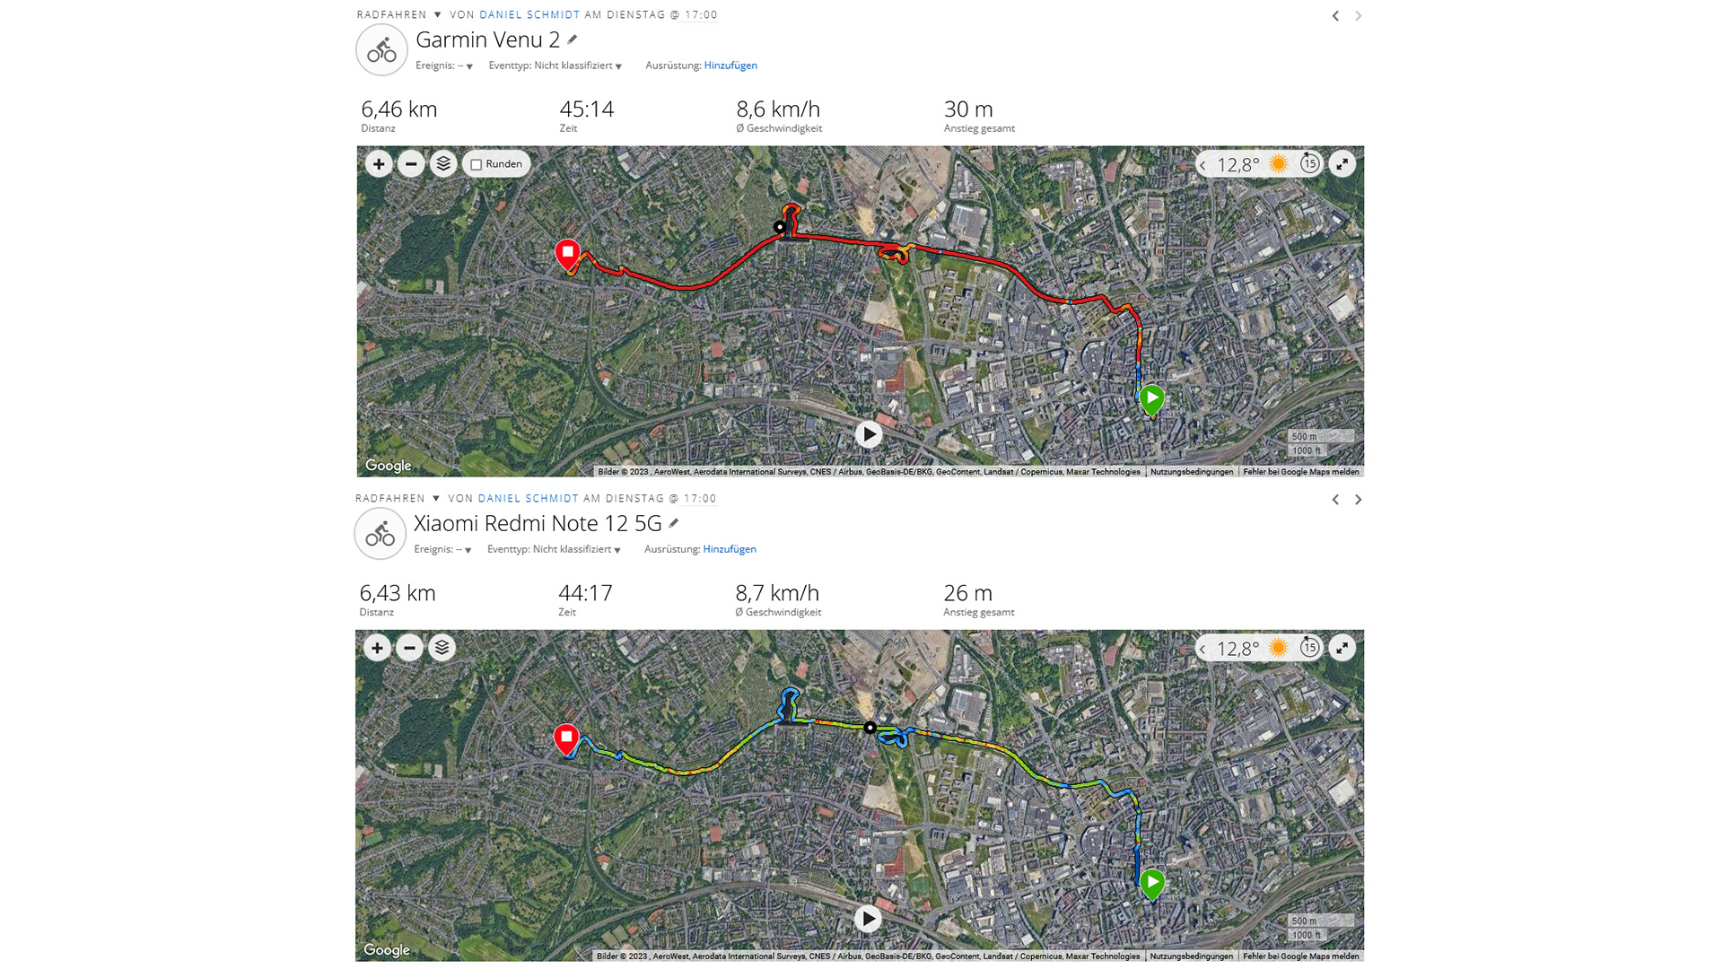The width and height of the screenshot is (1723, 969).
Task: Click the 17:00 start time of Garmin activity
Action: (x=701, y=15)
